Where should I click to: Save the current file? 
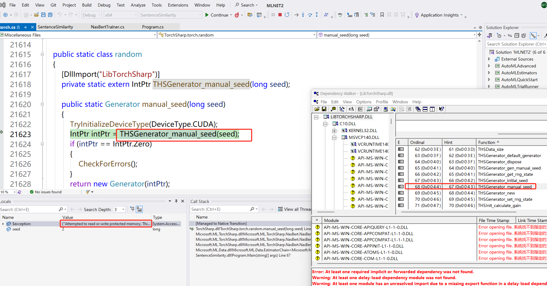(x=43, y=15)
